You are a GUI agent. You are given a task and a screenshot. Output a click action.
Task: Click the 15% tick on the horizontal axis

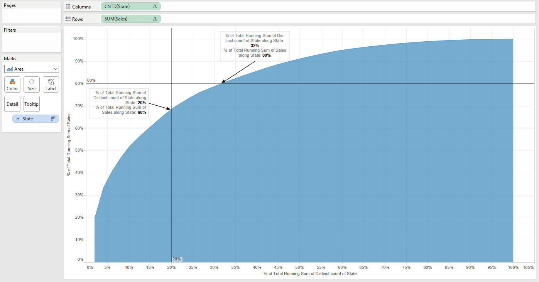click(x=150, y=267)
